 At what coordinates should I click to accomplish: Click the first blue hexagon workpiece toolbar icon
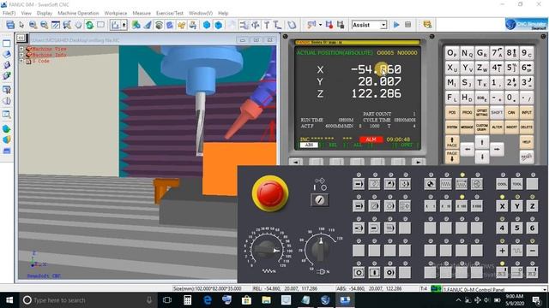click(207, 25)
